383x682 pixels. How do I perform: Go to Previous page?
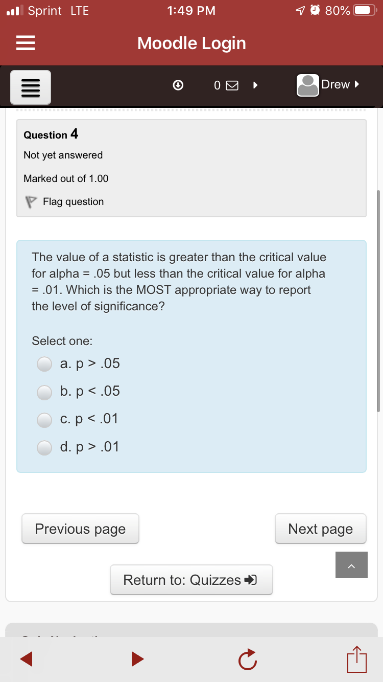click(x=80, y=529)
